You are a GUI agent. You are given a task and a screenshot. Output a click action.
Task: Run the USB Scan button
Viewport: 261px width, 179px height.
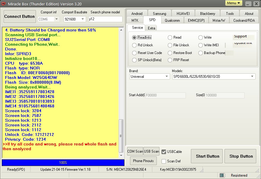click(x=151, y=151)
